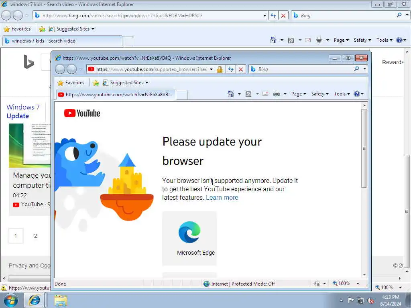This screenshot has width=411, height=308.
Task: Click the Bing window address bar URL
Action: (122, 16)
